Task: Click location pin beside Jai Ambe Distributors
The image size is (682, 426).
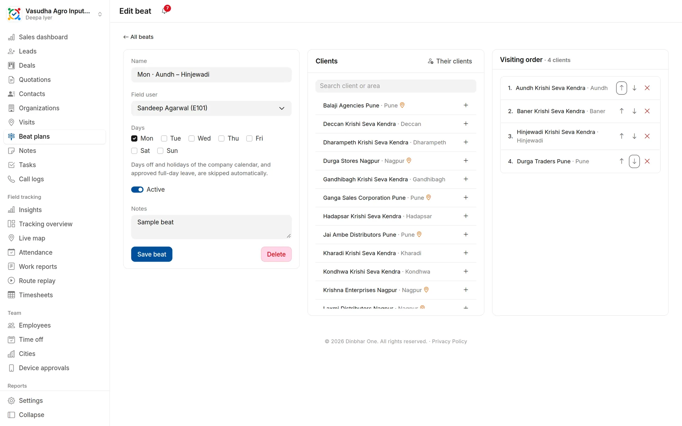Action: click(419, 234)
